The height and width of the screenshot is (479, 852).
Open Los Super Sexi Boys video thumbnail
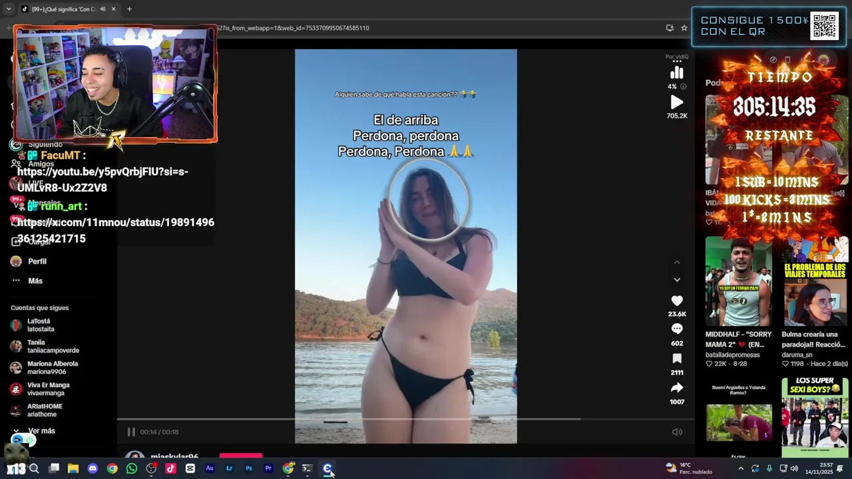click(x=815, y=417)
